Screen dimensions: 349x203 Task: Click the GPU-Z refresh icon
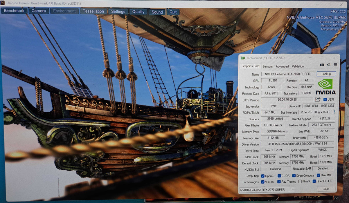coord(329,65)
